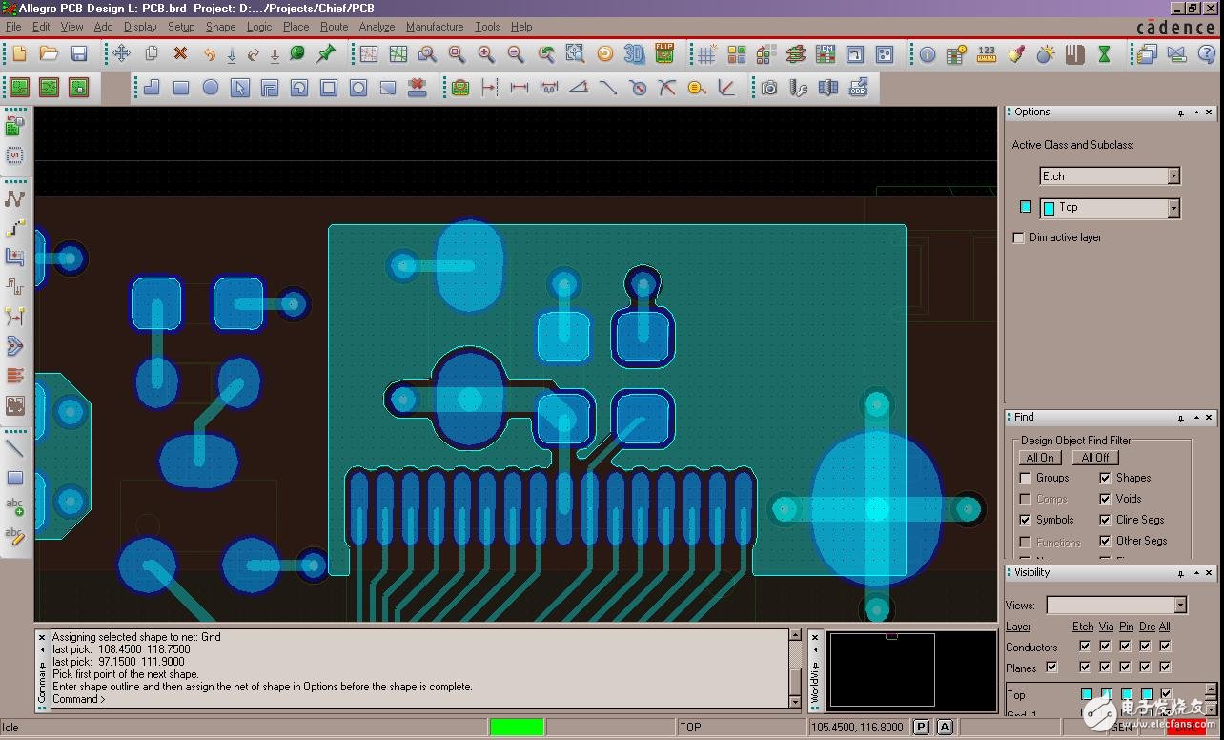Screen dimensions: 1224x740
Task: Uncheck the Shapes find filter checkbox
Action: click(x=1105, y=478)
